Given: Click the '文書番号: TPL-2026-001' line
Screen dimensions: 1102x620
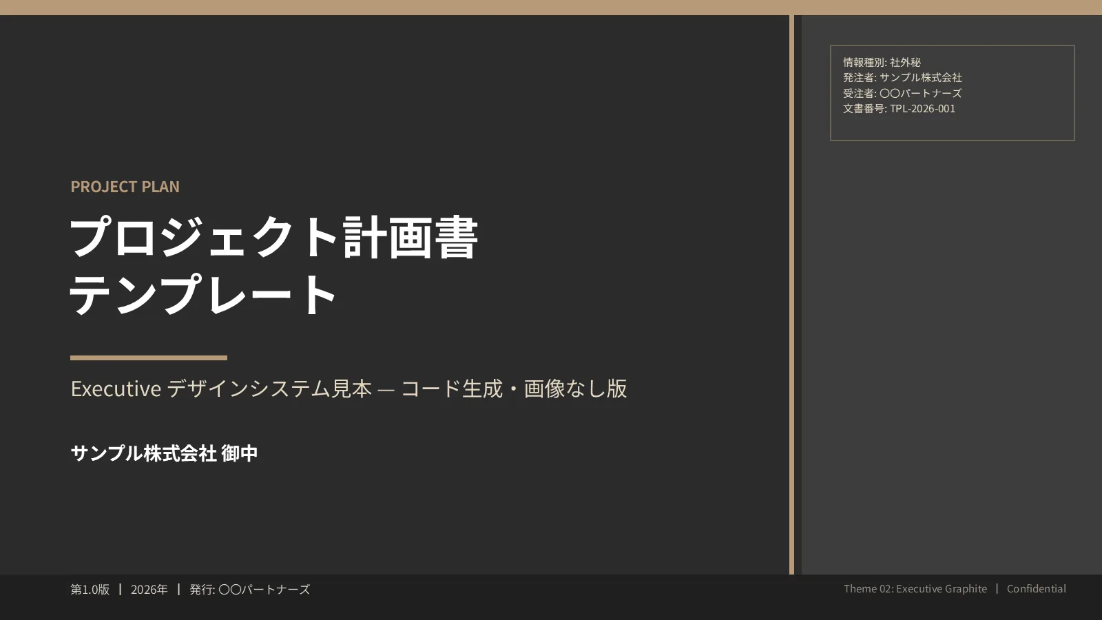Looking at the screenshot, I should point(899,108).
